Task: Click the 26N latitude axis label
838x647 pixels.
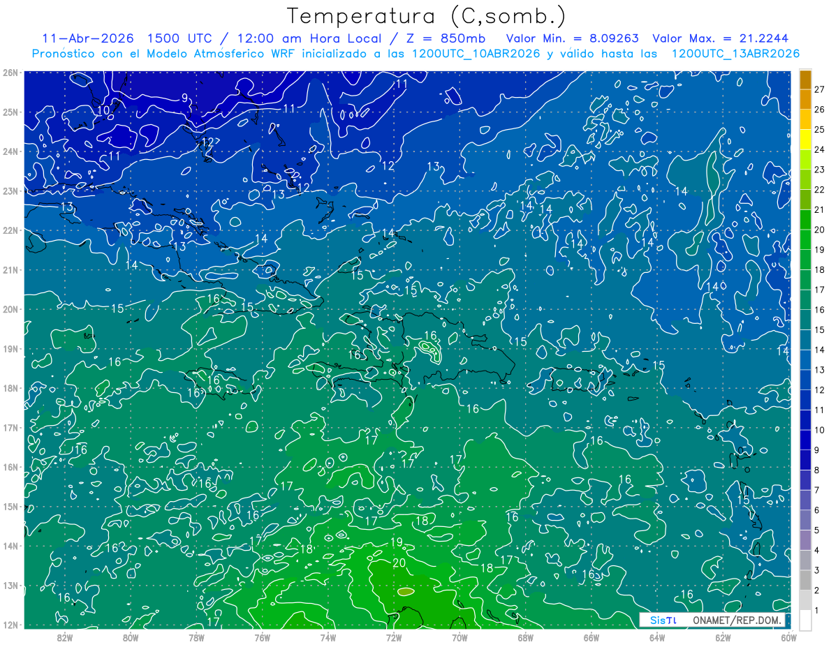Action: click(x=10, y=72)
